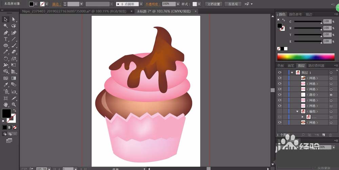Open the 路径查找器 pathfinder tab
The height and width of the screenshot is (170, 339).
[x=316, y=66]
